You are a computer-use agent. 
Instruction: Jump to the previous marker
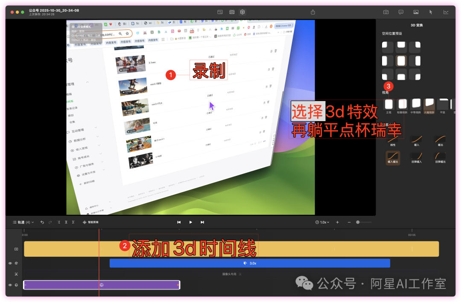click(x=179, y=222)
